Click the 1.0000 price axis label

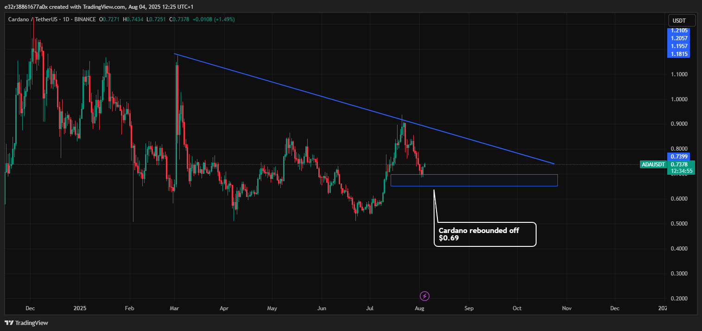(679, 99)
